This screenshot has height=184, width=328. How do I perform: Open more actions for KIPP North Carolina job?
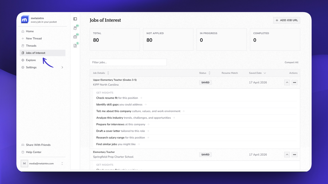coord(294,82)
